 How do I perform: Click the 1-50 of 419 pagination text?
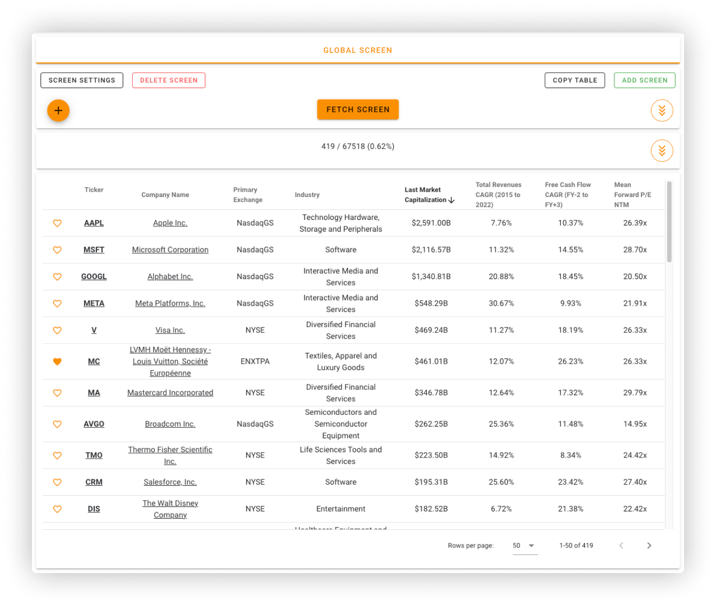pos(576,545)
